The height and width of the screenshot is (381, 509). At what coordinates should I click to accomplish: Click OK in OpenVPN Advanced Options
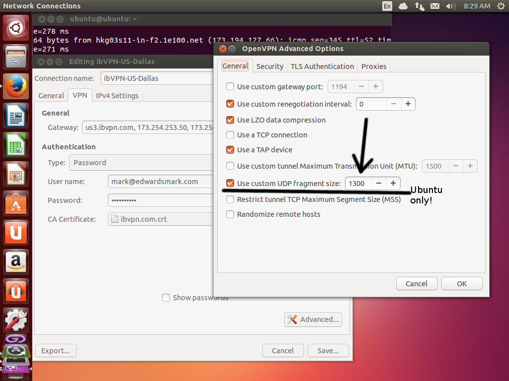point(462,284)
